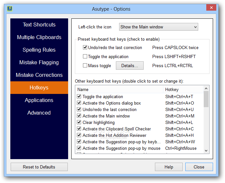Select the Shift+Ctrl+A+C hotkey cell
Viewport: 225px width, 183px height.
pos(179,129)
